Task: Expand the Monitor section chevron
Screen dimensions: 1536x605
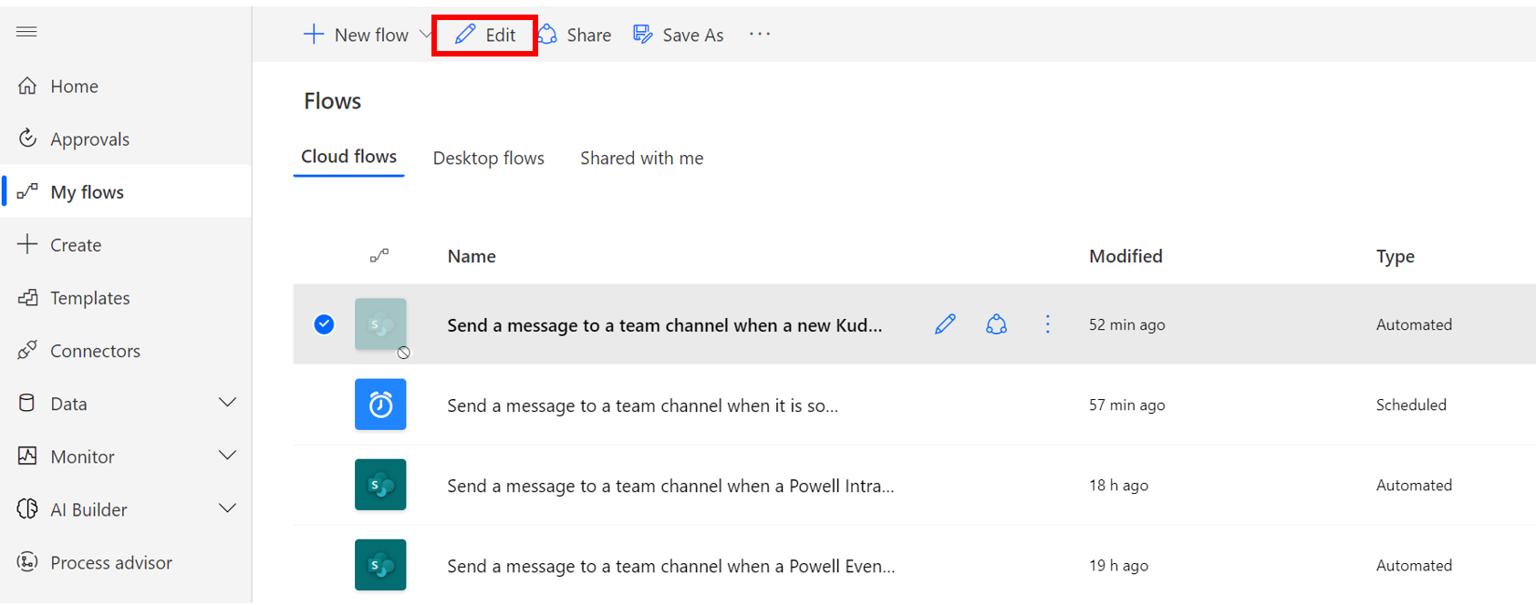Action: [x=228, y=456]
